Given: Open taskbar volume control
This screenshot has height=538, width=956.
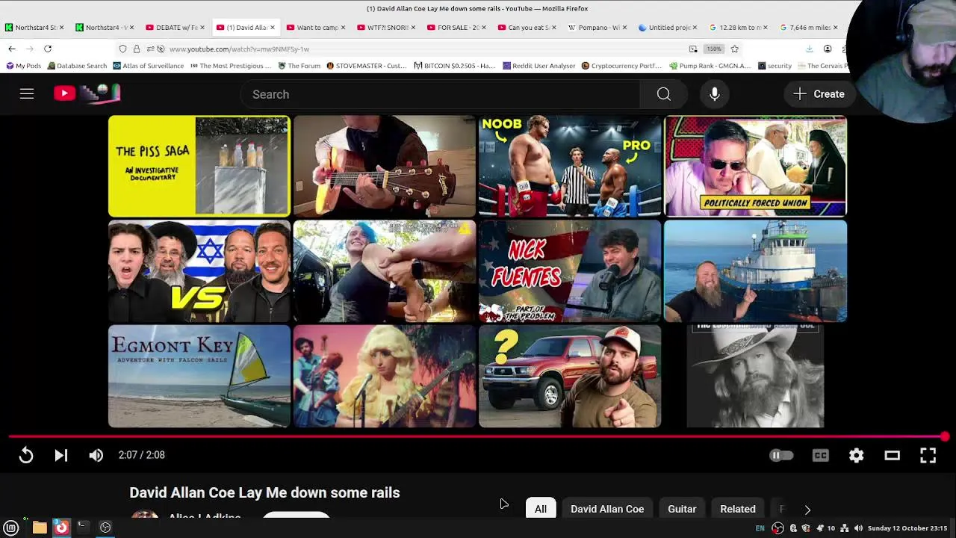Looking at the screenshot, I should (x=858, y=528).
